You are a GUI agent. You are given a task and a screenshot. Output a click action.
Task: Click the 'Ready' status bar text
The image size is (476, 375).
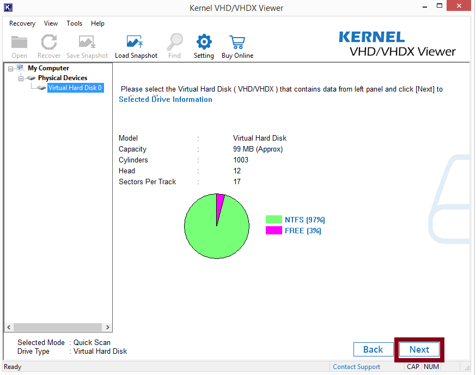coord(13,367)
